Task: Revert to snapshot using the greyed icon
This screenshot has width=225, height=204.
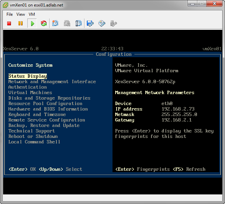Action: (x=67, y=23)
